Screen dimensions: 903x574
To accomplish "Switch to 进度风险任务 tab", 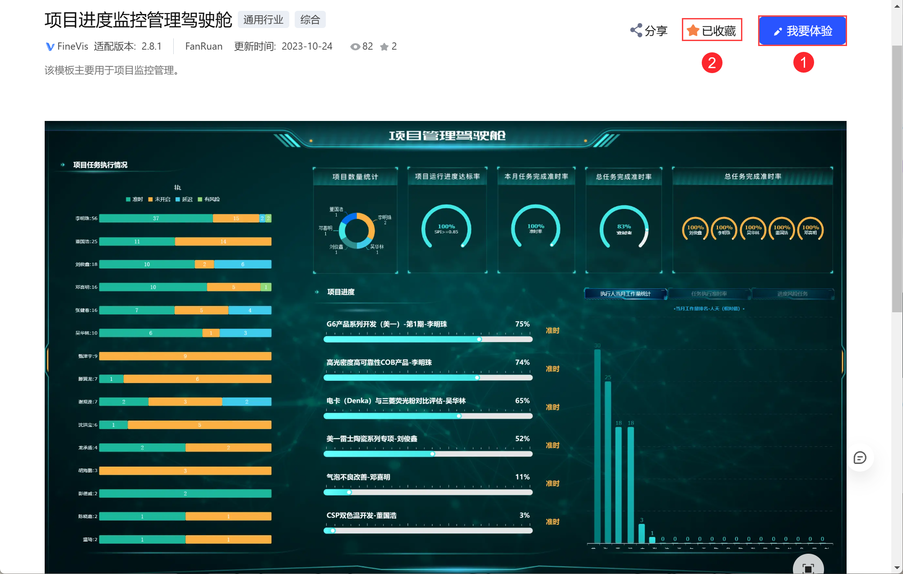I will (792, 294).
